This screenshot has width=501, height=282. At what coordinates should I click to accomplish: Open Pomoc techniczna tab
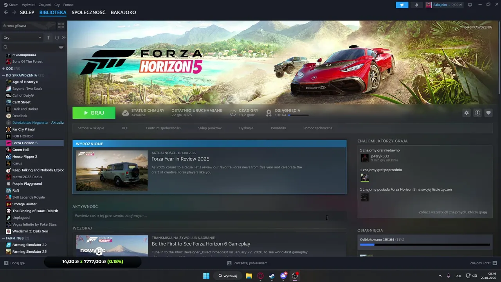[318, 128]
